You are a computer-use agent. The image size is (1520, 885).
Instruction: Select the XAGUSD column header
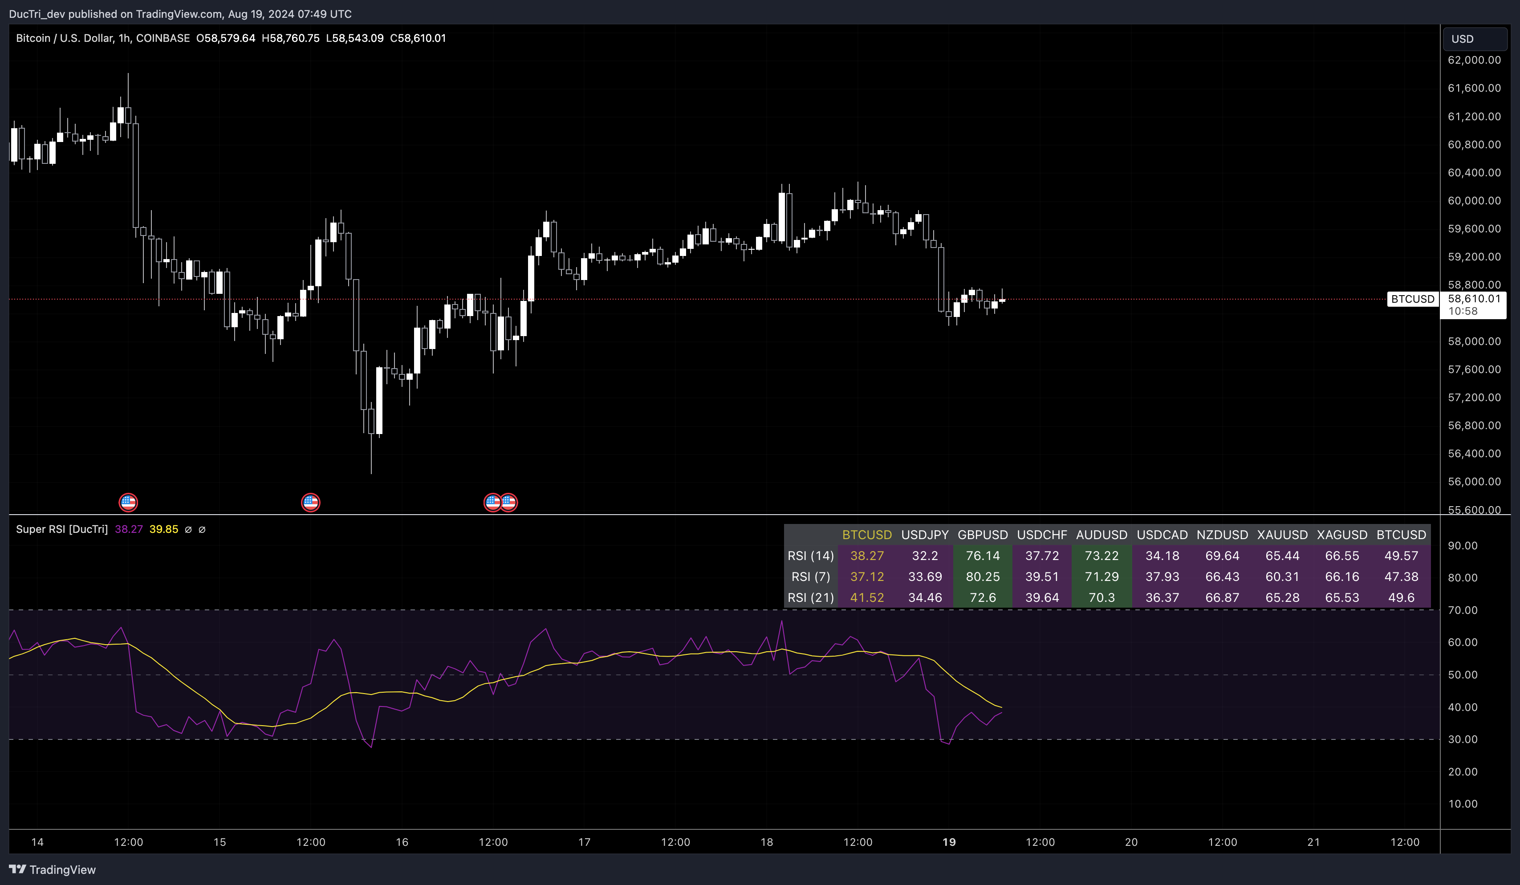coord(1342,535)
